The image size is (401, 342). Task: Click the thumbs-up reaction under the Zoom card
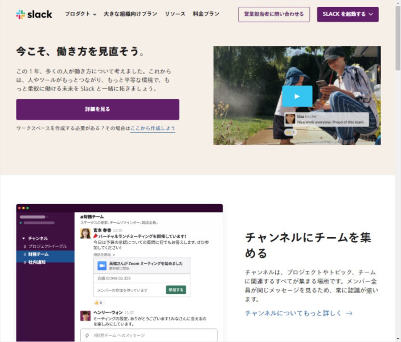pos(99,303)
